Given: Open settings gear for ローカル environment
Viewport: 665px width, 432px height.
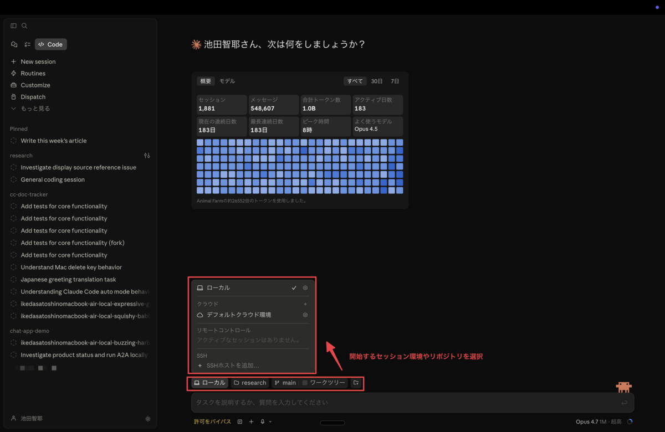Looking at the screenshot, I should (x=305, y=288).
